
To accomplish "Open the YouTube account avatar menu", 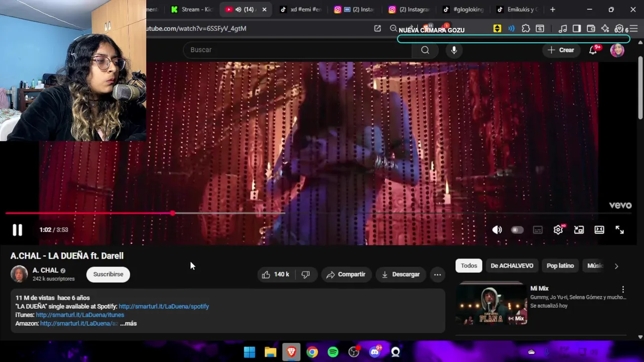I will point(617,50).
